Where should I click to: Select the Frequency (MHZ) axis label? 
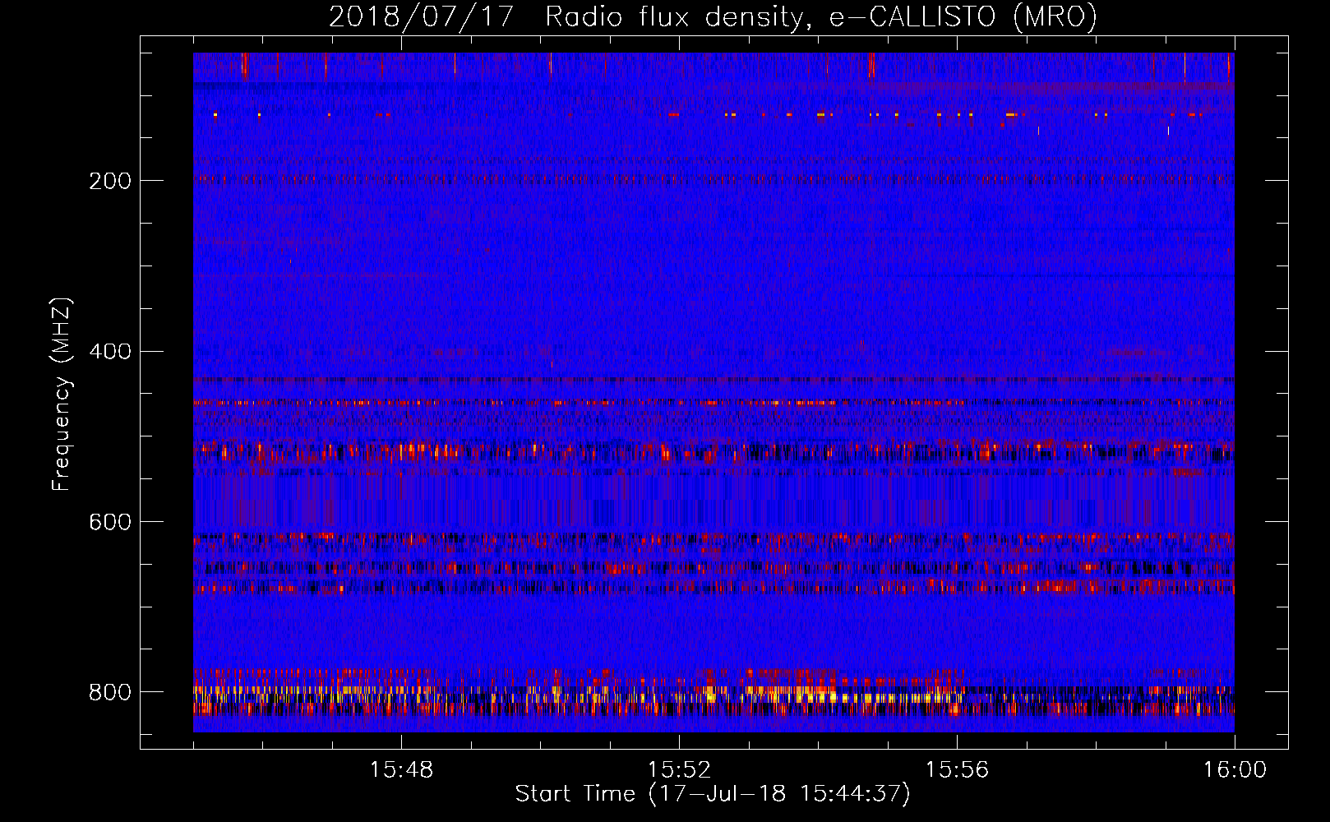(62, 394)
